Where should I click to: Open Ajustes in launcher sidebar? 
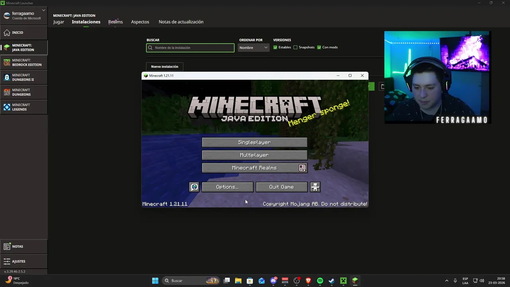pos(24,261)
